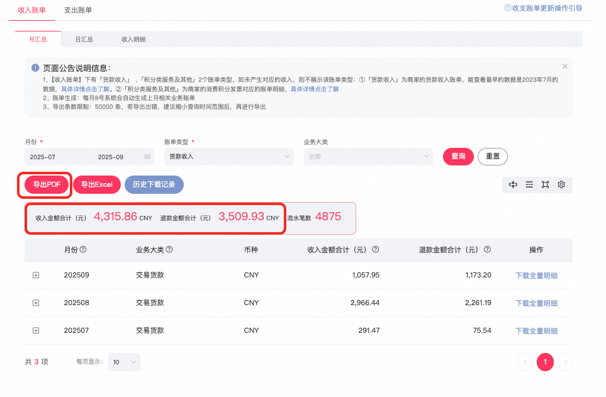Click help icon beside 收入金额合计 header
The height and width of the screenshot is (397, 606).
click(375, 250)
